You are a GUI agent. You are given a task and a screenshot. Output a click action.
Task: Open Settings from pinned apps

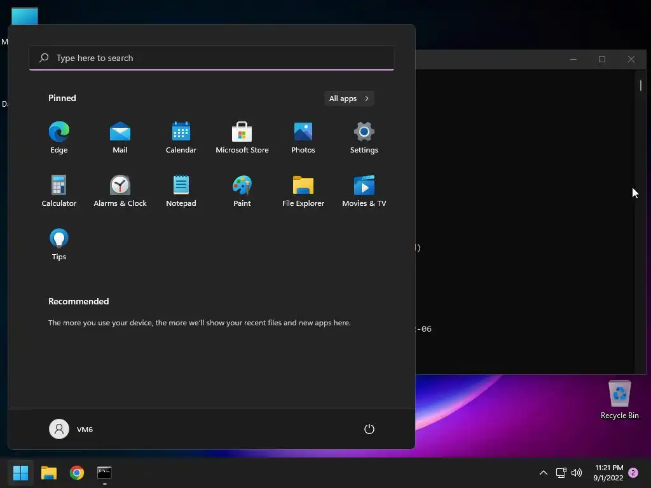(x=364, y=138)
